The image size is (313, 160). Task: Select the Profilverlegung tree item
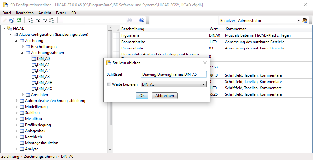[x=38, y=125]
